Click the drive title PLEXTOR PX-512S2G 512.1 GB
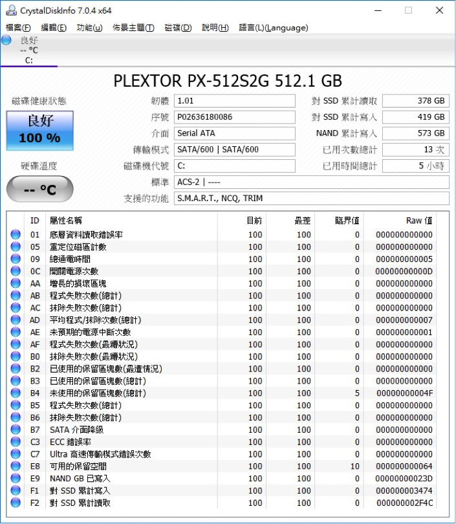Image resolution: width=456 pixels, height=524 pixels. 228,80
